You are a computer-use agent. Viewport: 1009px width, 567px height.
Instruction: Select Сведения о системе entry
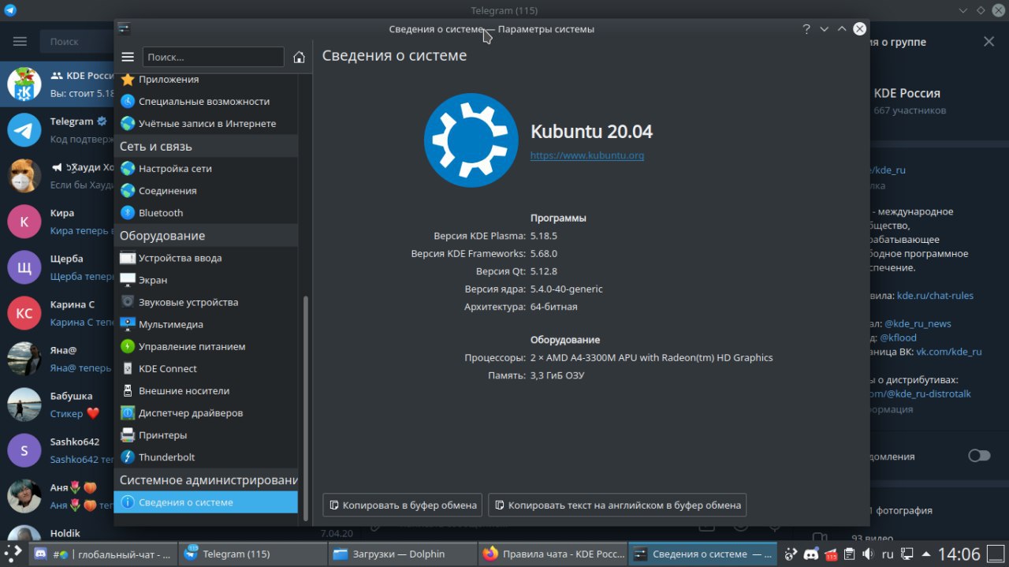[x=207, y=502]
